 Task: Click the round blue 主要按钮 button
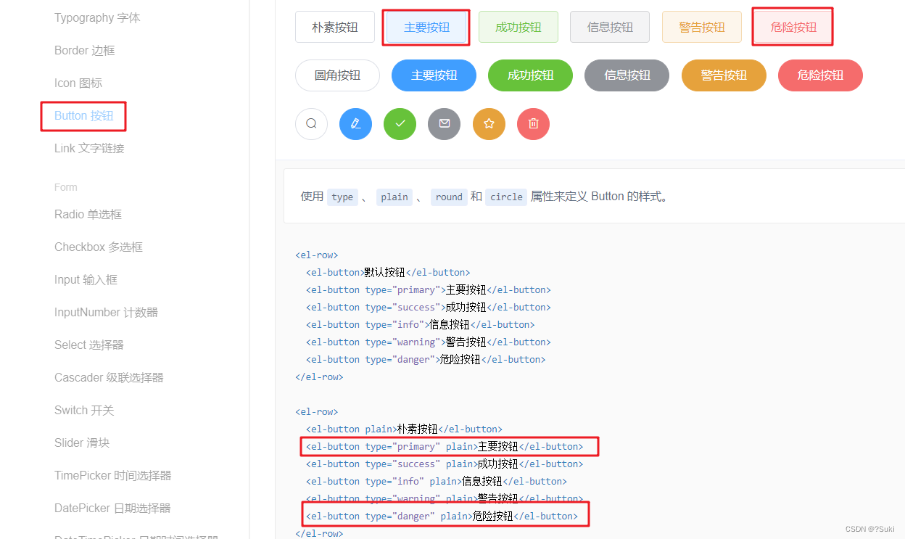pos(434,75)
